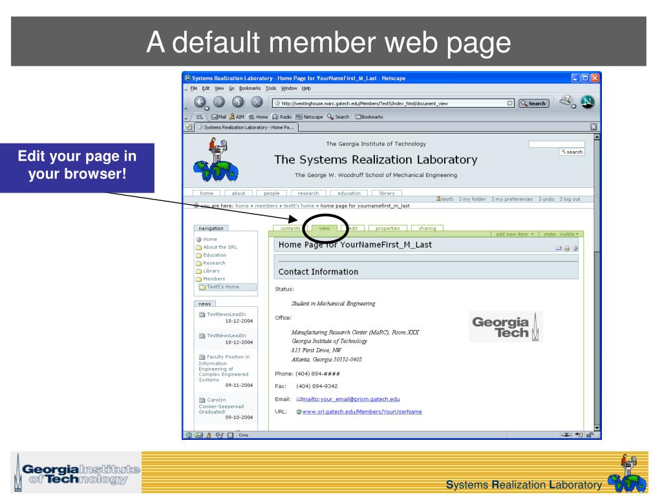Viewport: 662px width, 496px height.
Task: Open the Faculty Position news item
Action: tap(224, 368)
